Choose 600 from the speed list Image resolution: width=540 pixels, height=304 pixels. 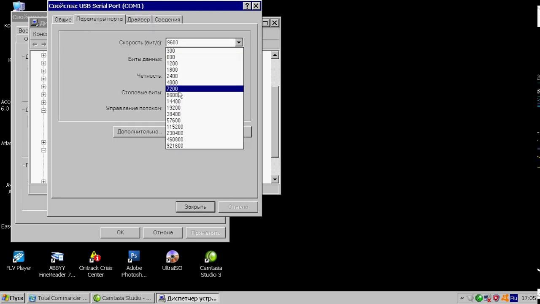pos(205,57)
